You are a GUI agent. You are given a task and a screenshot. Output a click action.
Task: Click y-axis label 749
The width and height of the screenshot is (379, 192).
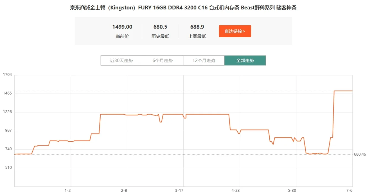point(8,149)
